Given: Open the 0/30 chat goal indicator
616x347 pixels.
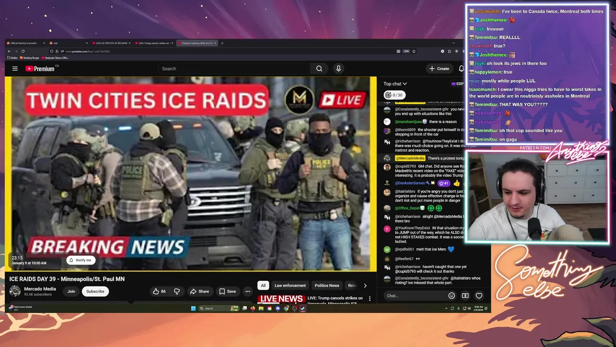Looking at the screenshot, I should click(x=394, y=95).
